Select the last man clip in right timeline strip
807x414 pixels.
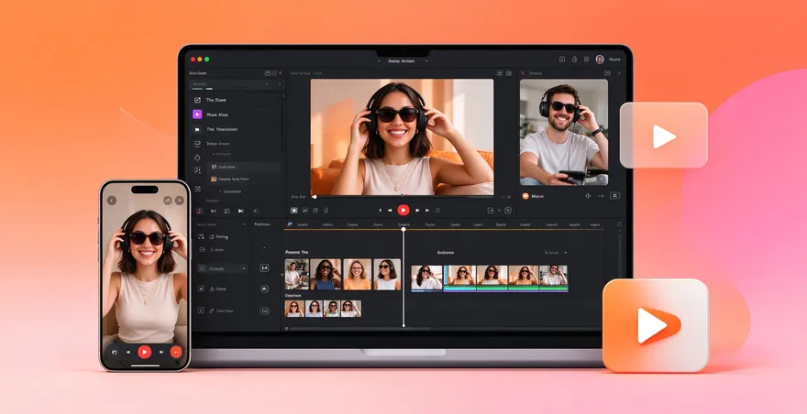pos(553,278)
